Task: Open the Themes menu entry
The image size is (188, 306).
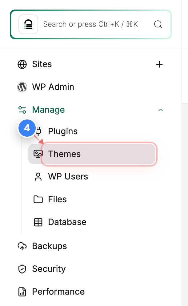Action: (x=64, y=154)
